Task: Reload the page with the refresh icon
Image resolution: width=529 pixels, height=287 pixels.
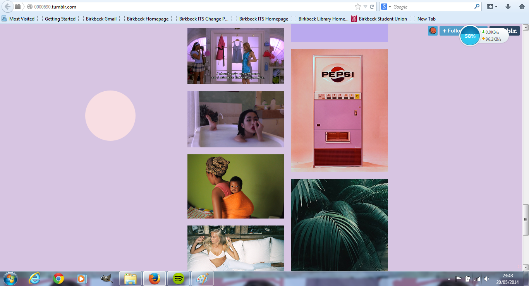Action: (x=372, y=7)
